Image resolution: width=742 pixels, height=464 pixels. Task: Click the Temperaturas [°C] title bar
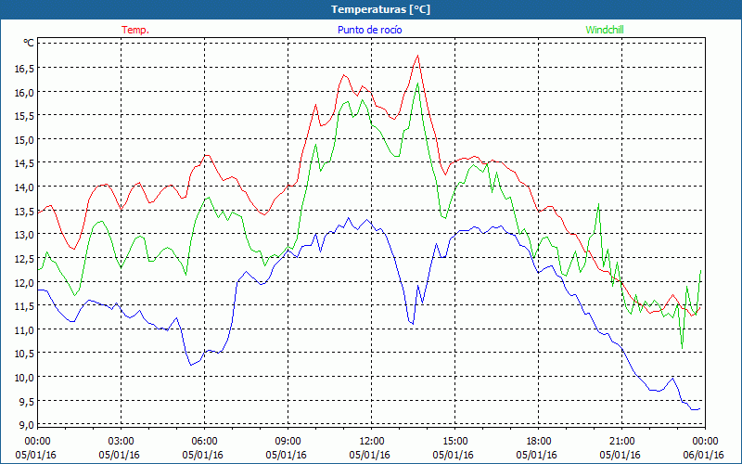[x=371, y=9]
